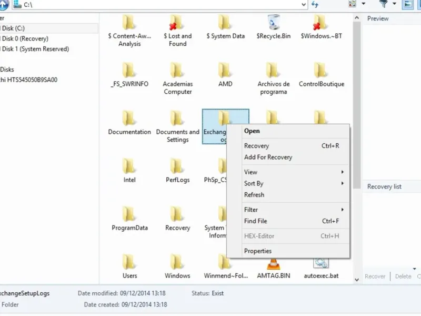Toggle the preview pane toolbar button
Screen dimensions: 421x316
point(407,4)
